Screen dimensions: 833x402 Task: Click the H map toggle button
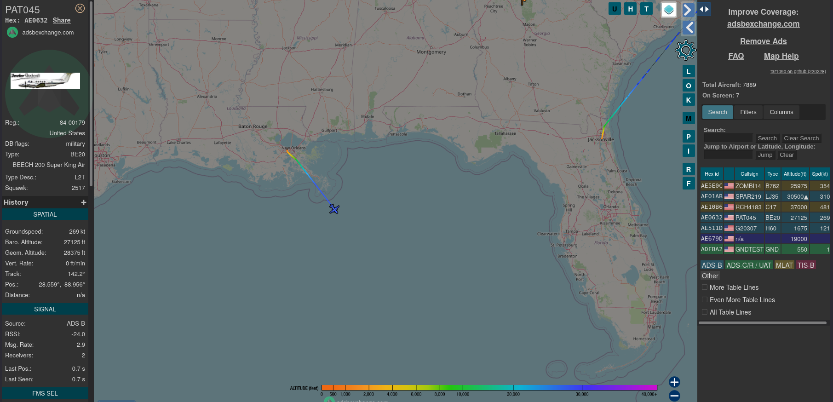coord(631,9)
